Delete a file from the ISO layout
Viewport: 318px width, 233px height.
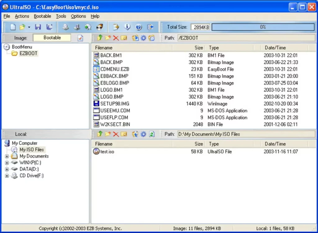[116, 38]
